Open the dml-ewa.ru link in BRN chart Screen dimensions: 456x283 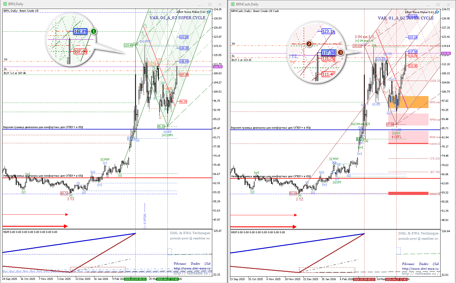pos(192,268)
